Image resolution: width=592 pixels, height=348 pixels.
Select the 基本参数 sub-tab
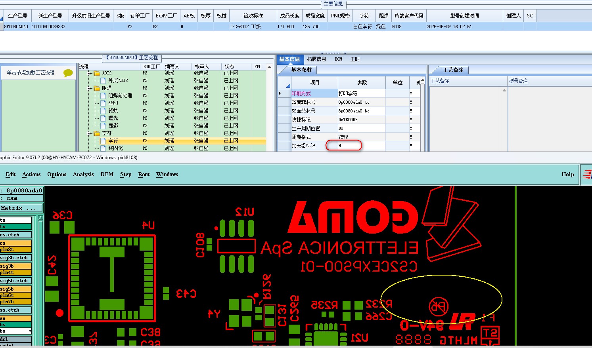[301, 70]
